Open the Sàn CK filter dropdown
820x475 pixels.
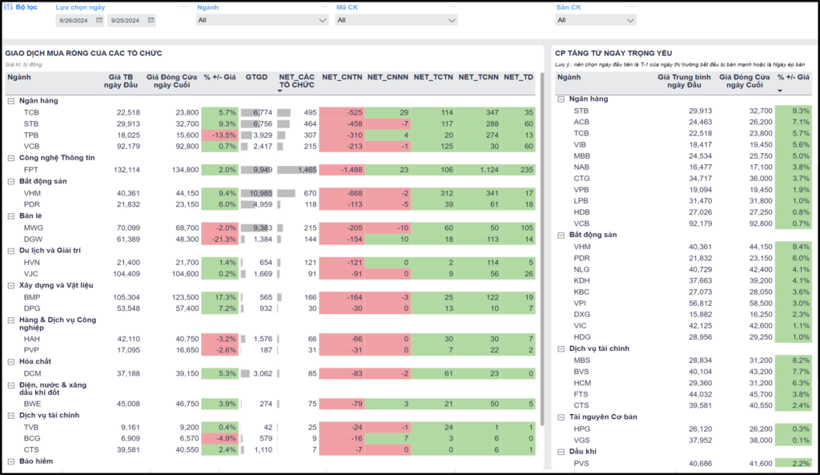(596, 20)
